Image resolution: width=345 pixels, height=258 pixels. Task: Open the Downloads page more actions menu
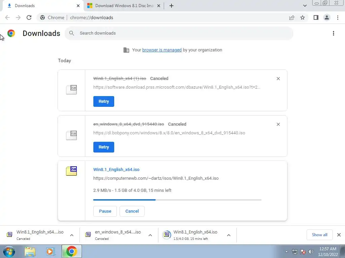coord(334,33)
